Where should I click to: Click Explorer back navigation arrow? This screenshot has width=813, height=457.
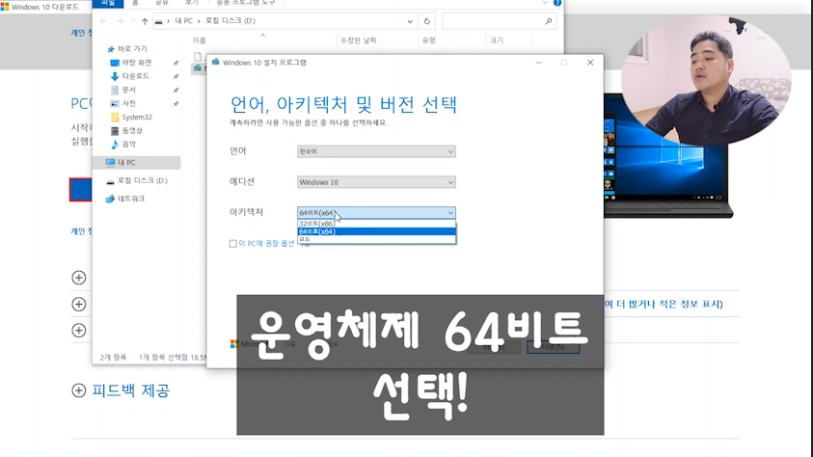coord(103,21)
